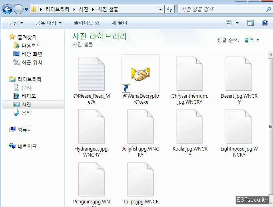Select 즐겨찾기 in the navigation pane

pyautogui.click(x=27, y=37)
